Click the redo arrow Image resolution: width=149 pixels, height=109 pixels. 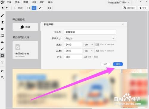point(7,8)
